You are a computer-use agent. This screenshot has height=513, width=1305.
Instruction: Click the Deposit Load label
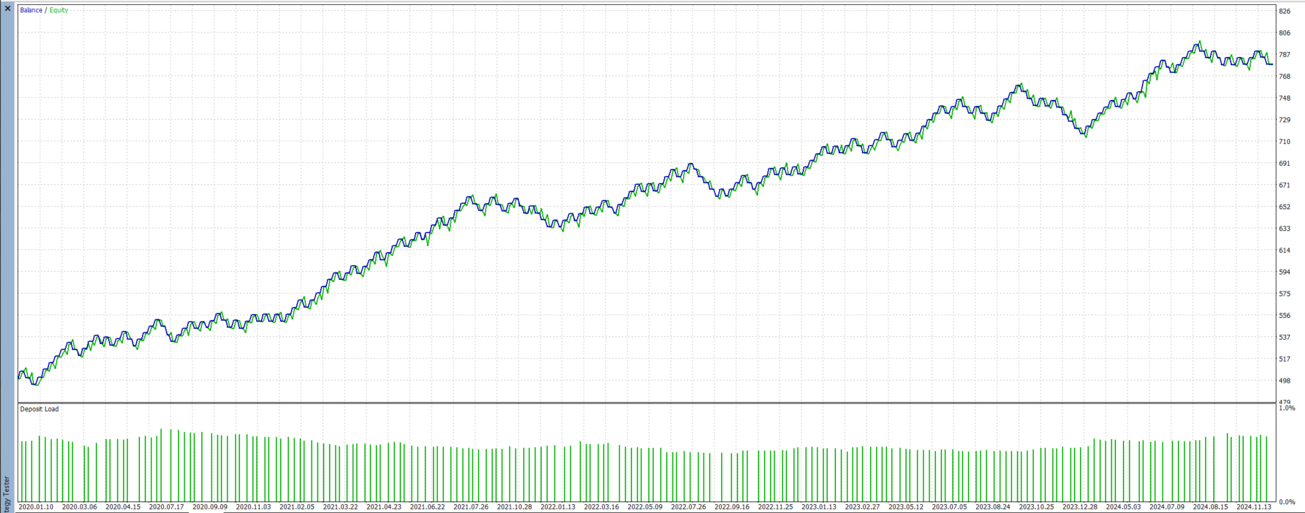click(39, 409)
